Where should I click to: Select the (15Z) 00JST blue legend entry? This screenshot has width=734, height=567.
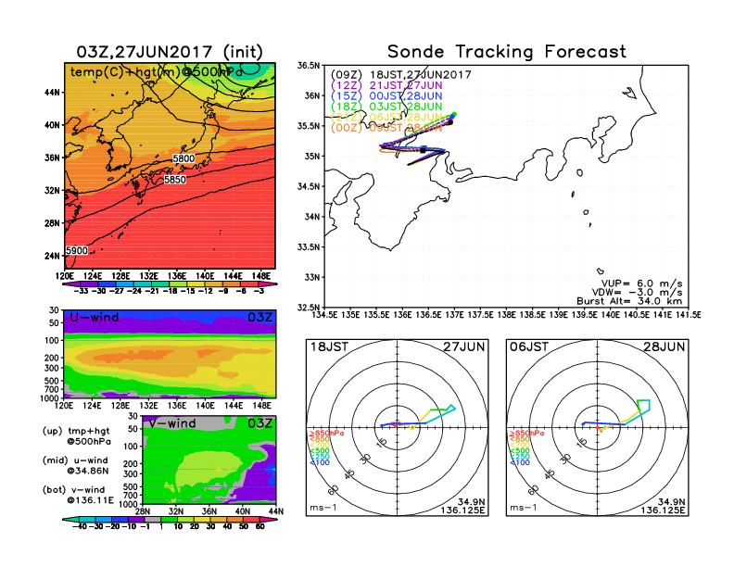[x=400, y=96]
